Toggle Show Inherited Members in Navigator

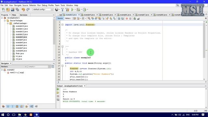(x=3, y=106)
